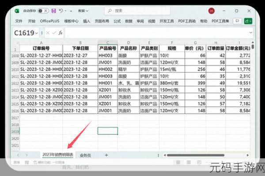Switch to the 2023年销售明细表 sheet tab
The width and height of the screenshot is (265, 176).
pyautogui.click(x=58, y=155)
